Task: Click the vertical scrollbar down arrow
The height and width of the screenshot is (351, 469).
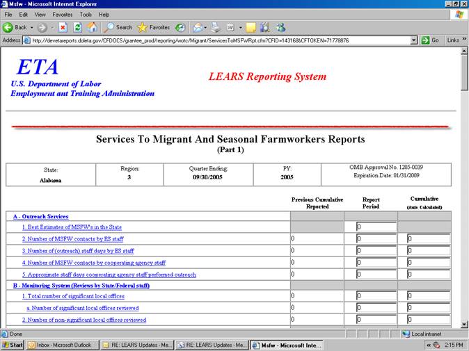Action: pos(464,323)
